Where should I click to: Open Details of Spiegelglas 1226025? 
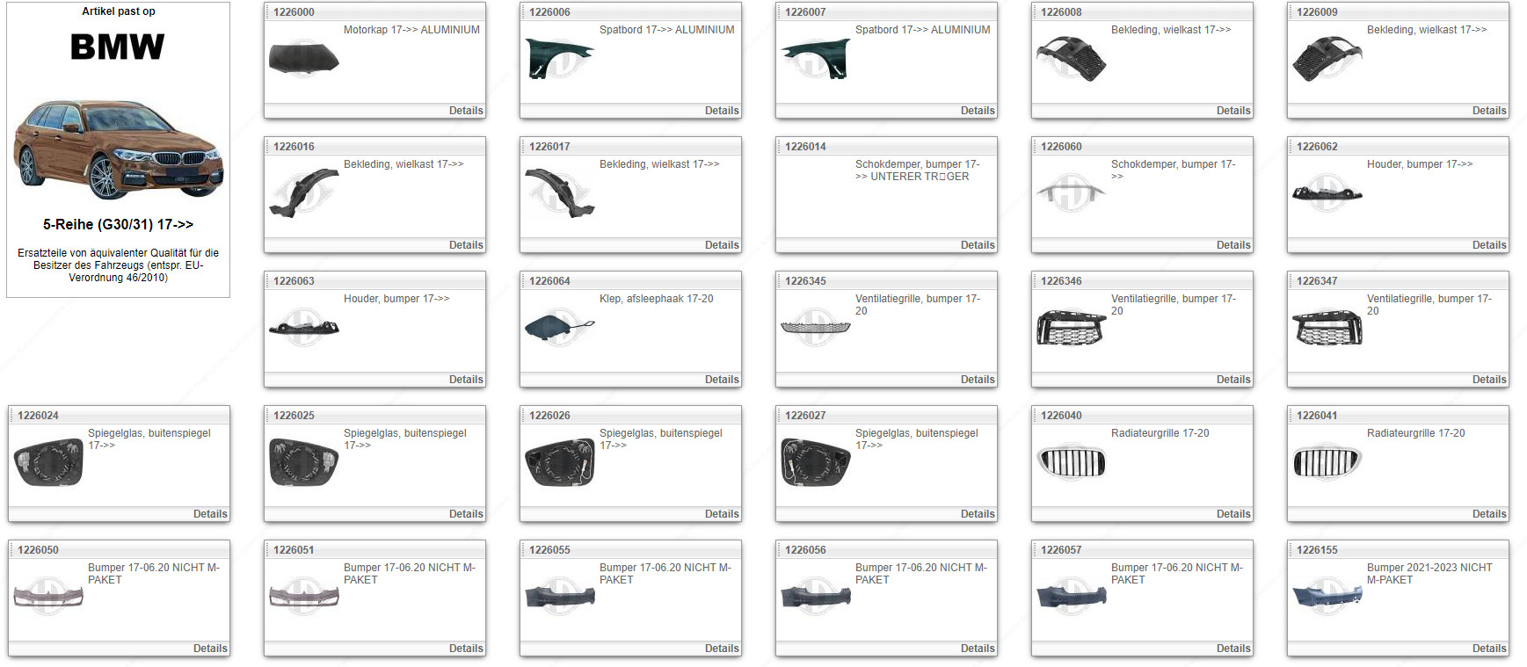[x=466, y=514]
